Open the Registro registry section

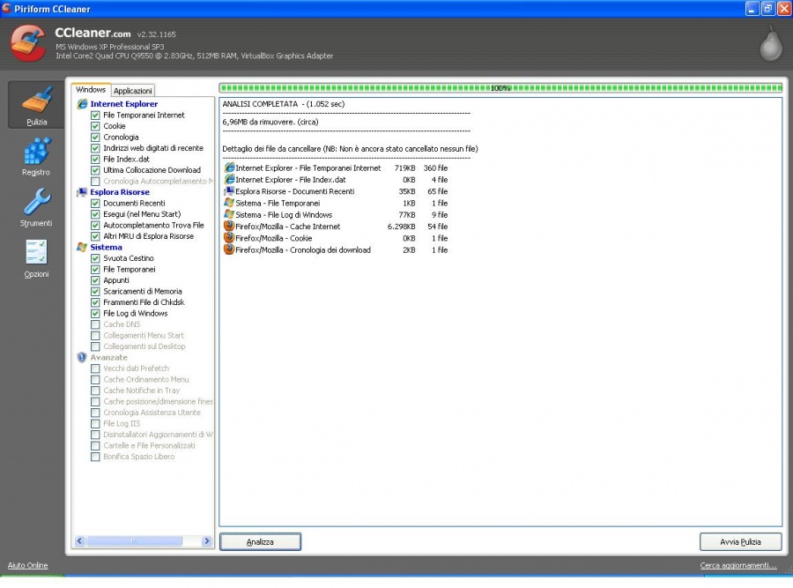36,157
